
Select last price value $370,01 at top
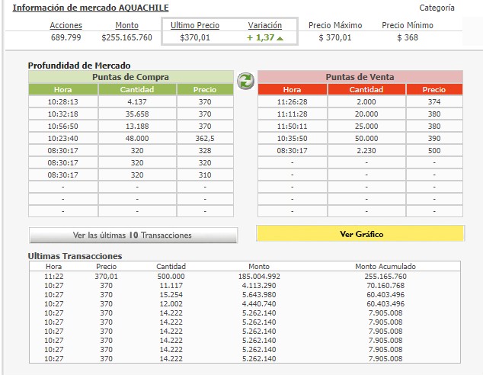[195, 37]
